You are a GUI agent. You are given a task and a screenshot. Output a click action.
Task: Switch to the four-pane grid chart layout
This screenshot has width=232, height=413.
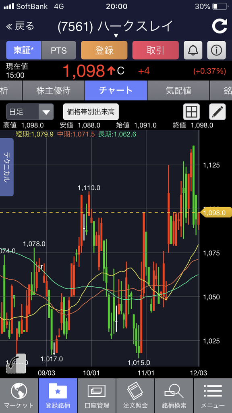click(x=191, y=112)
